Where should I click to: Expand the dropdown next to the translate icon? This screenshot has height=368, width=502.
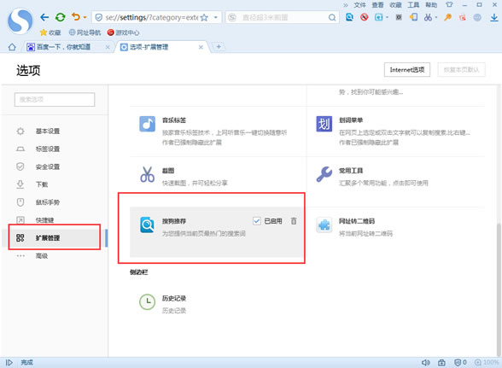pyautogui.click(x=387, y=18)
